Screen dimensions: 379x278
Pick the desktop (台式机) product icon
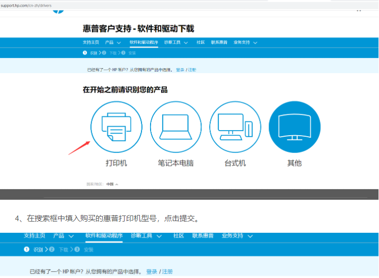[x=235, y=127]
